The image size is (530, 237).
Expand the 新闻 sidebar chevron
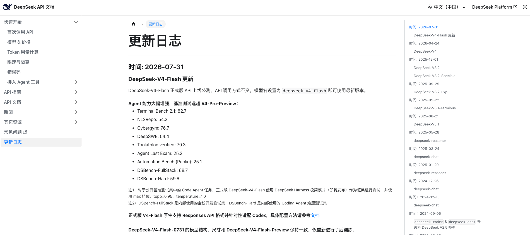tap(76, 112)
